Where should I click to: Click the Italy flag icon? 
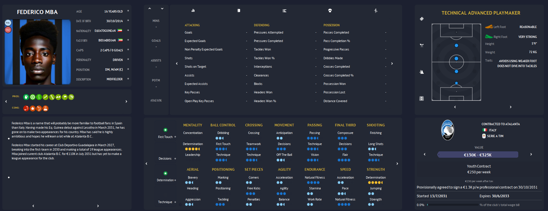tap(485, 130)
